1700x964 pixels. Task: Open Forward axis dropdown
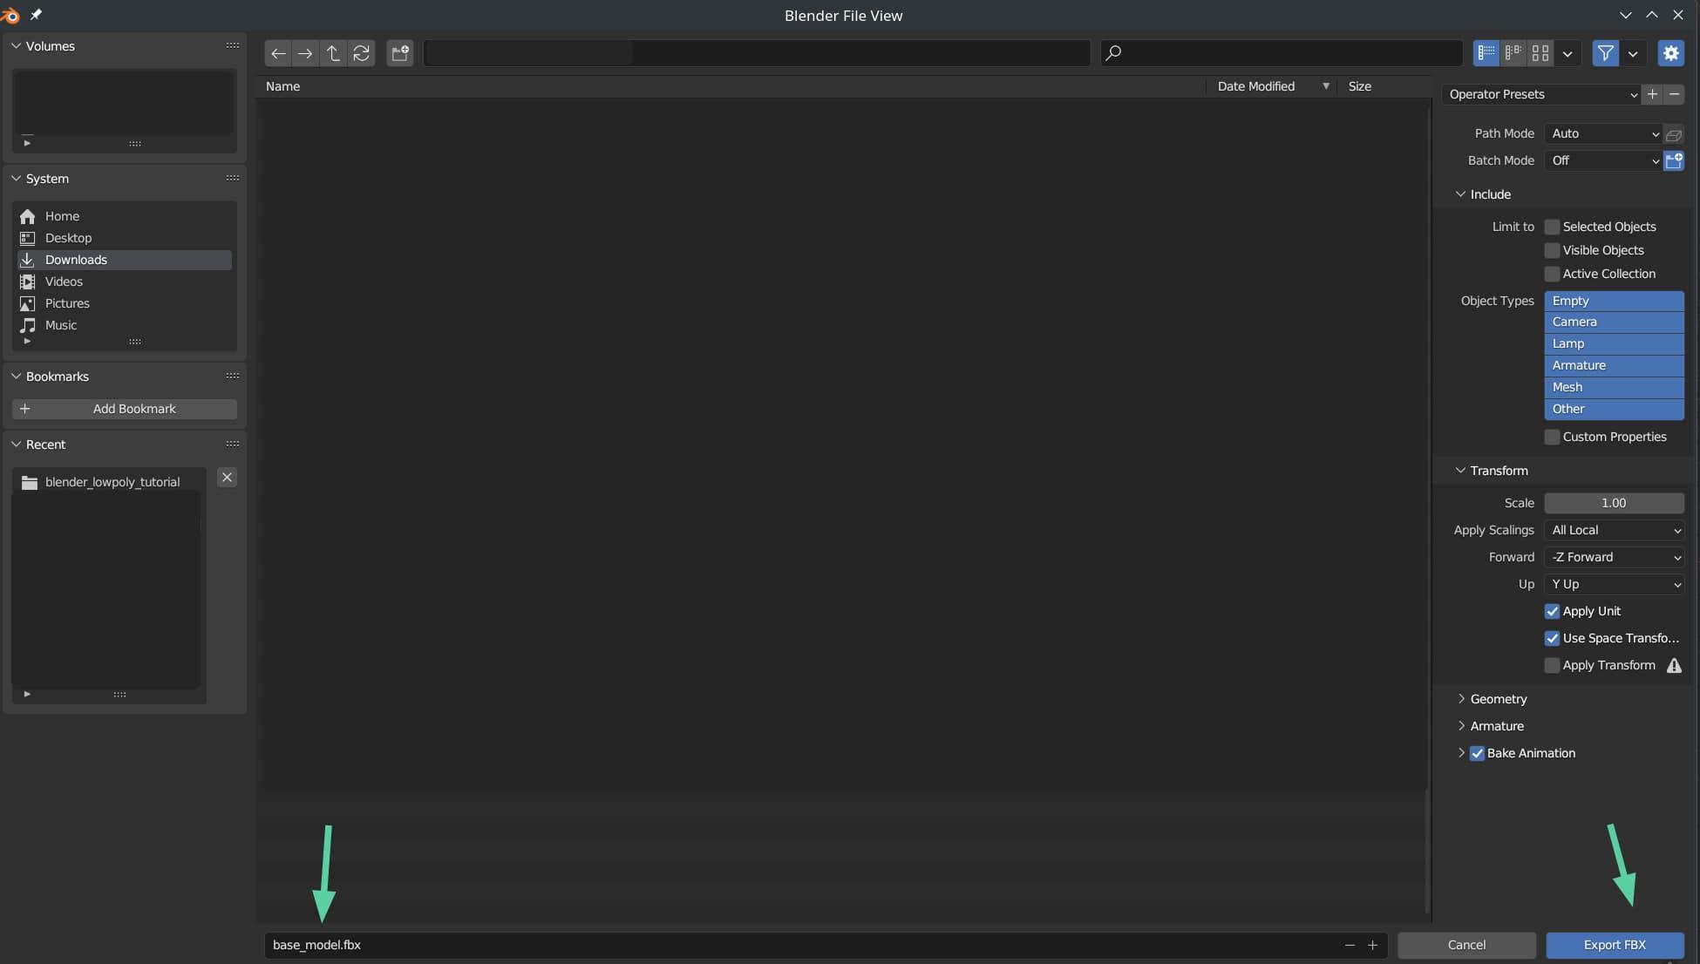(x=1614, y=557)
